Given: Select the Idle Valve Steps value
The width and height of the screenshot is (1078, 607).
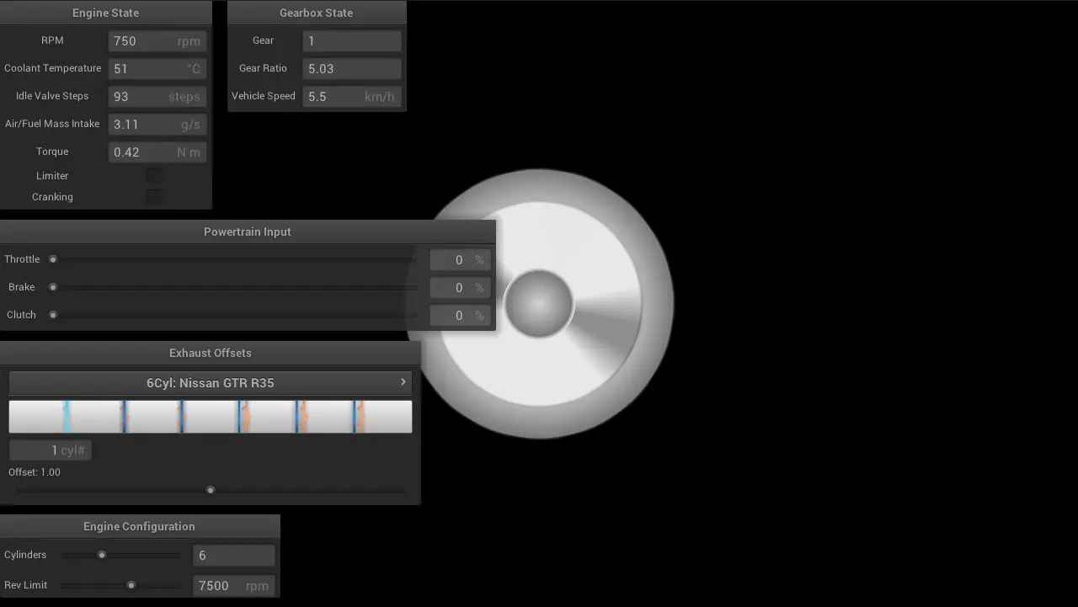Looking at the screenshot, I should tap(157, 96).
